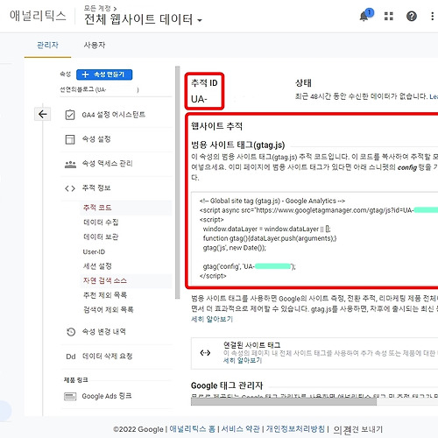The image size is (438, 438).
Task: Open 속성 변경 내역 entry
Action: (104, 332)
